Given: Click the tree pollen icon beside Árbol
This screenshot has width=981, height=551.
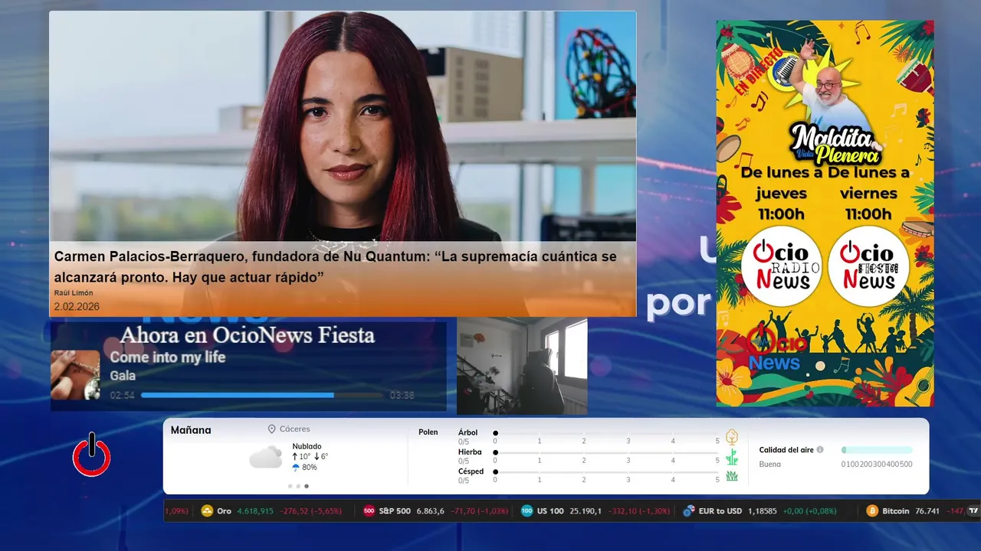Looking at the screenshot, I should [732, 437].
